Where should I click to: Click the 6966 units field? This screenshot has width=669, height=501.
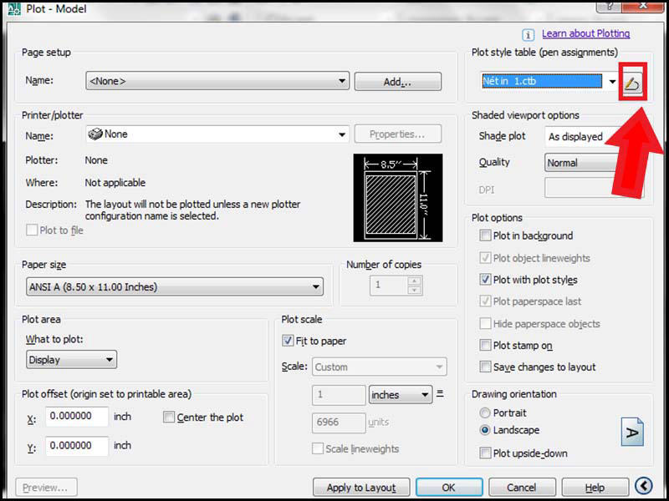(x=340, y=423)
